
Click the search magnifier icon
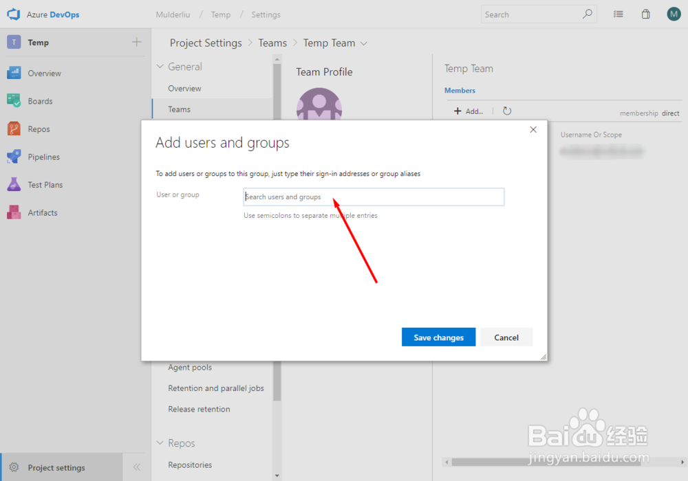click(588, 14)
